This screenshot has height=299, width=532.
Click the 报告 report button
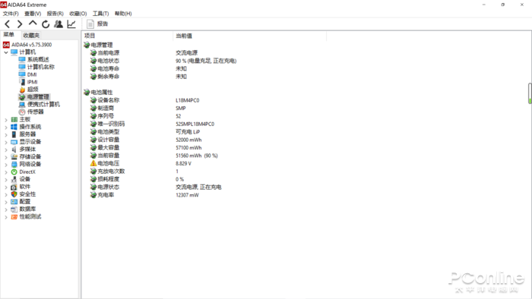click(98, 24)
